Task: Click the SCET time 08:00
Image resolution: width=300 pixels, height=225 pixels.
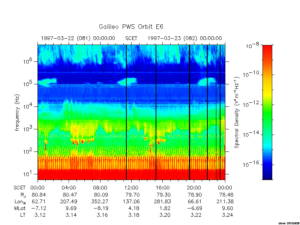Action: [100, 188]
